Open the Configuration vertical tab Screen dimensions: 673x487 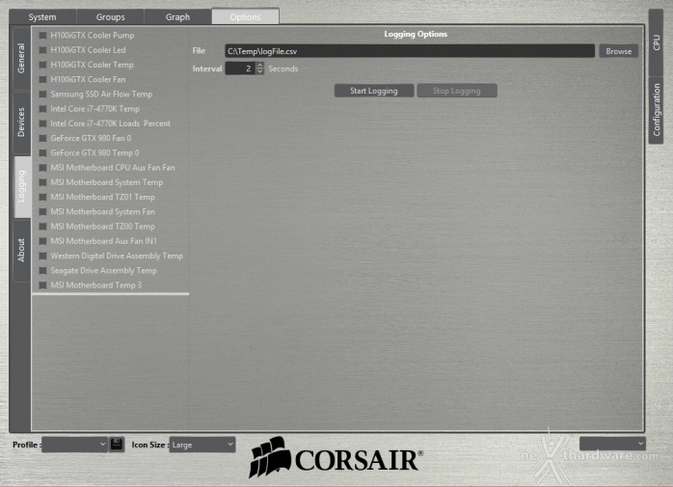point(657,110)
